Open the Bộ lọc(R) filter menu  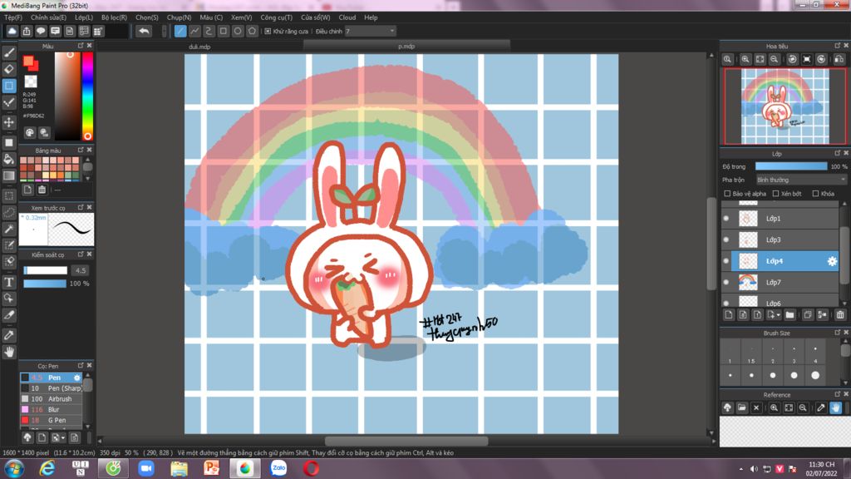tap(114, 17)
